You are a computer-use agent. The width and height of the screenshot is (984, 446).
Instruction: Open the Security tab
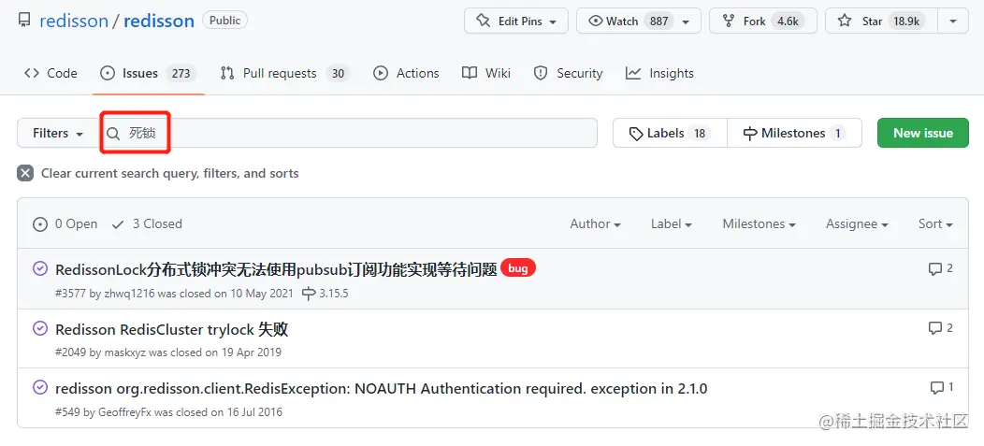[x=568, y=73]
